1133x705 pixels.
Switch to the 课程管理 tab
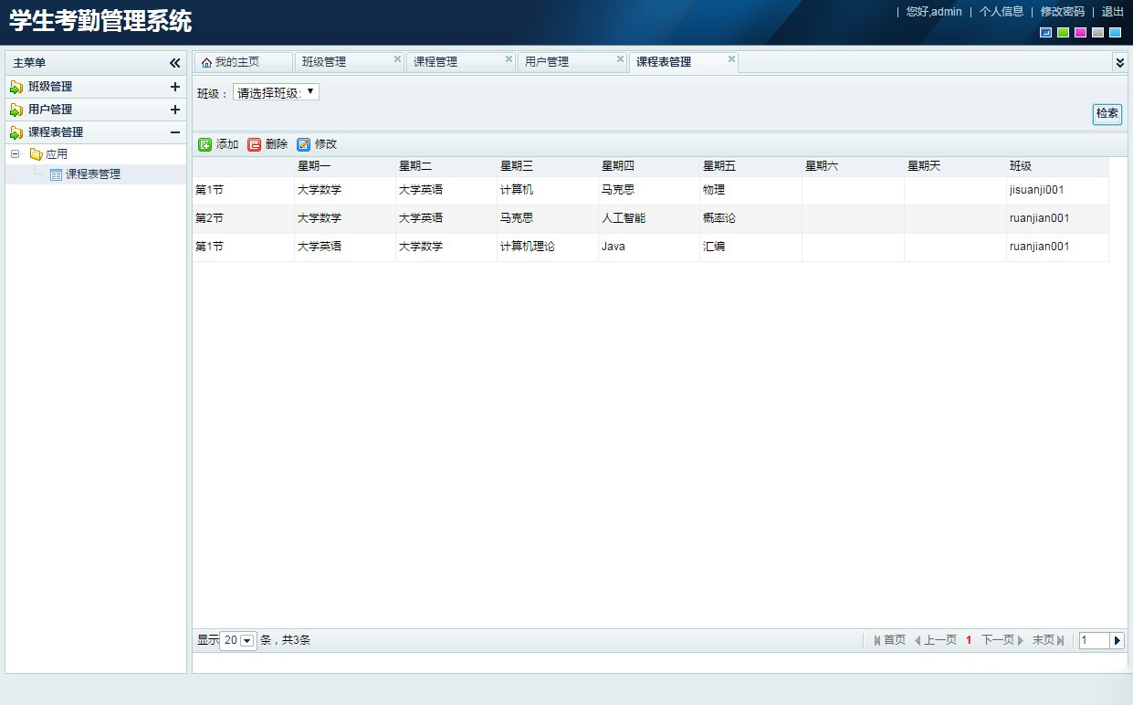436,62
